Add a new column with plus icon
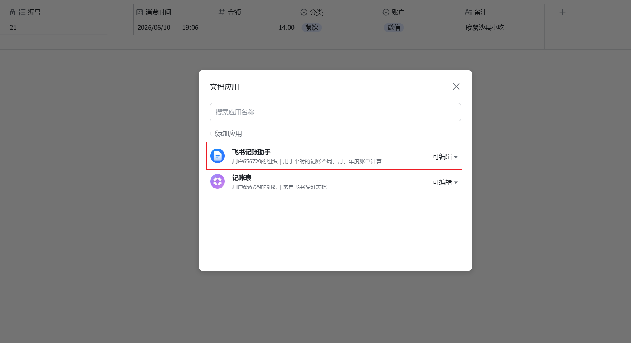 pyautogui.click(x=562, y=12)
